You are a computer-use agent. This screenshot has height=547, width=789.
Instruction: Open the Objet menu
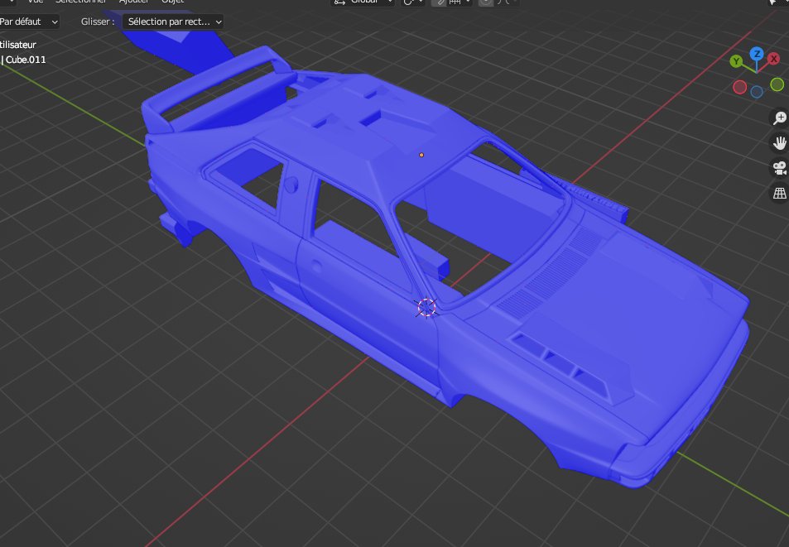172,2
